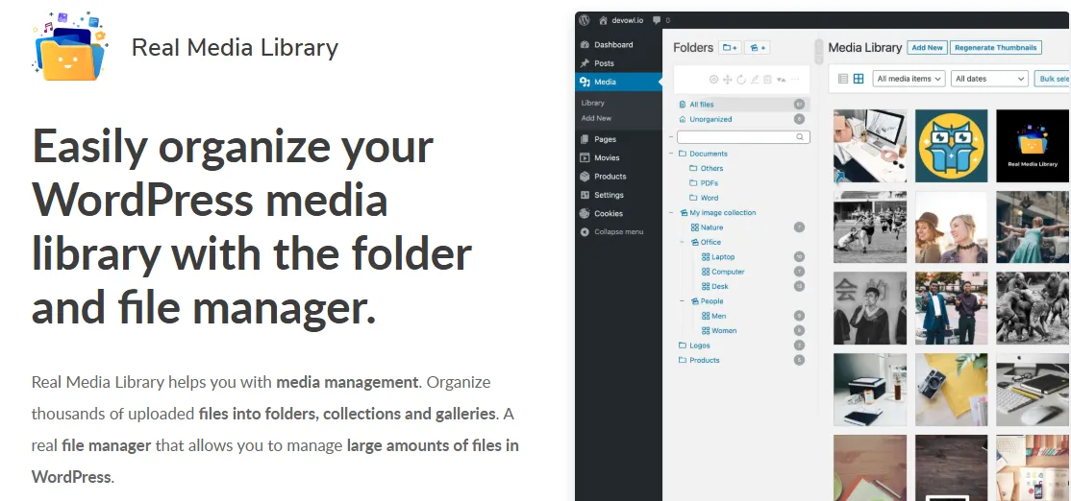
Task: Select Media in the WordPress sidebar
Action: (619, 82)
